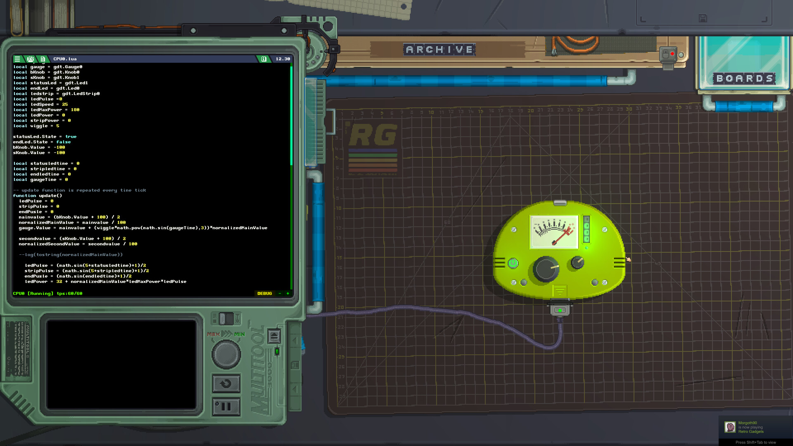
Task: Click the info icon on the editor title bar
Action: pyautogui.click(x=263, y=59)
